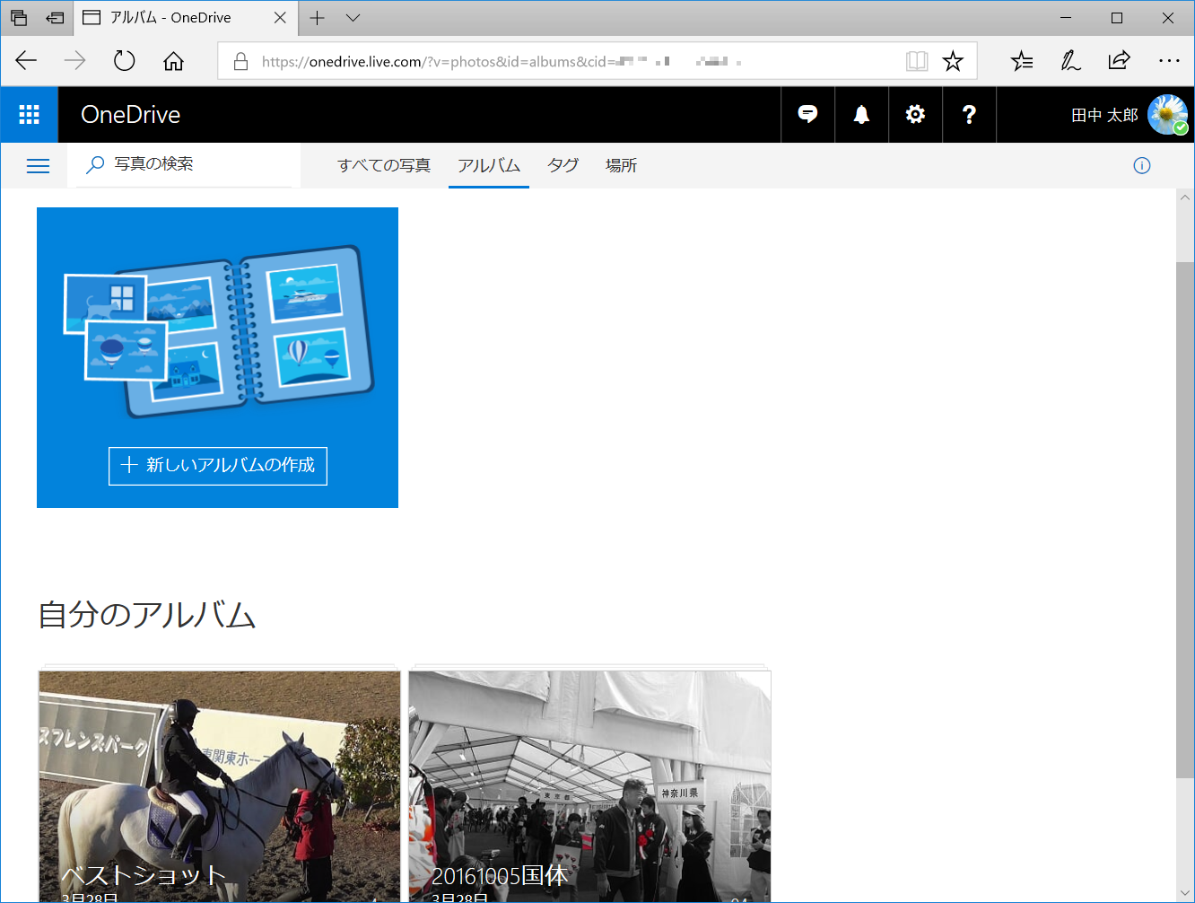Send feedback via the speech bubble icon
1195x903 pixels.
pos(807,114)
